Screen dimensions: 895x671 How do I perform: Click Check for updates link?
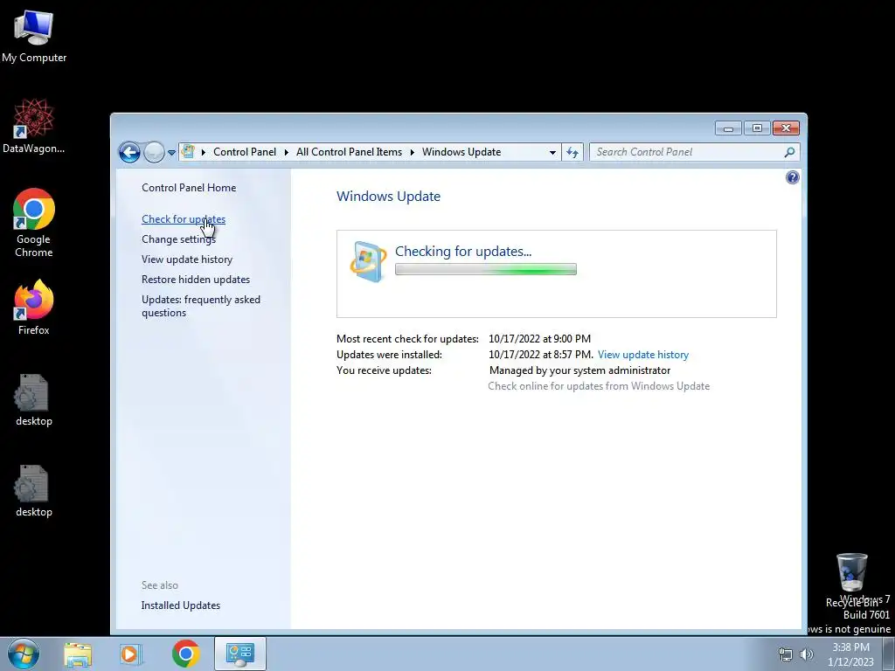184,219
